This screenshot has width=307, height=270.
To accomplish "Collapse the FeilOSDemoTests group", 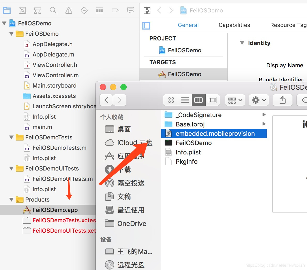I will pos(11,137).
